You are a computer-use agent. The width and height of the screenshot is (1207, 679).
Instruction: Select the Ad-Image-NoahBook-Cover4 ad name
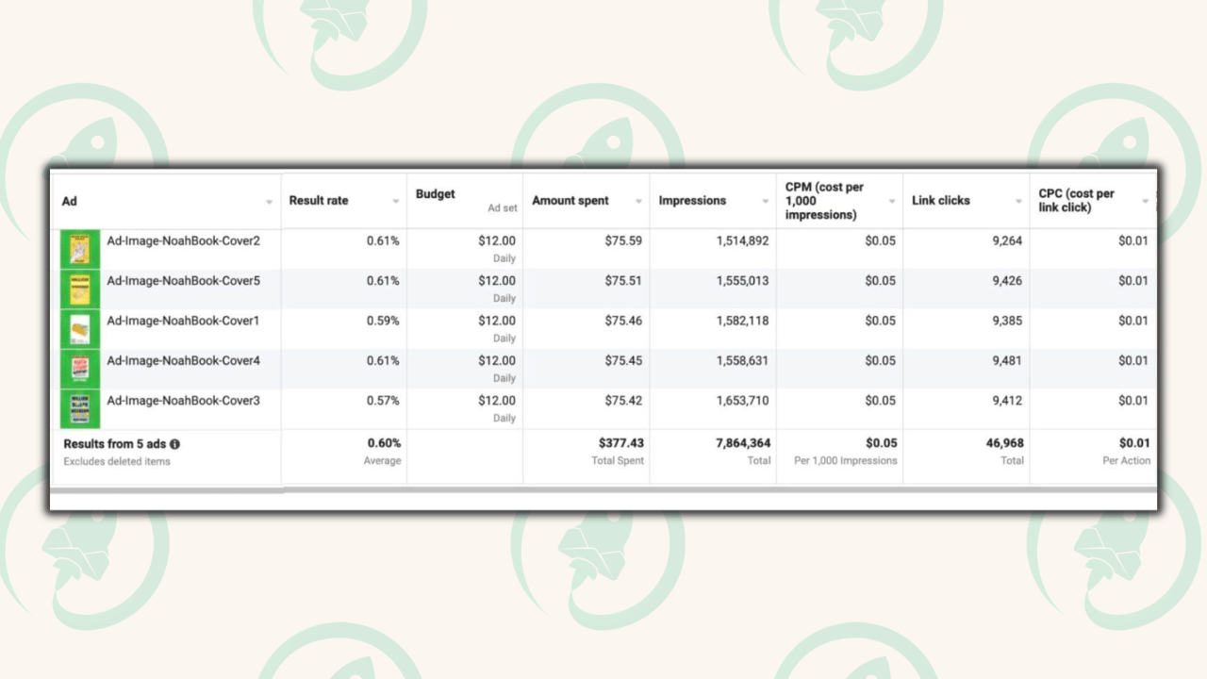[183, 361]
